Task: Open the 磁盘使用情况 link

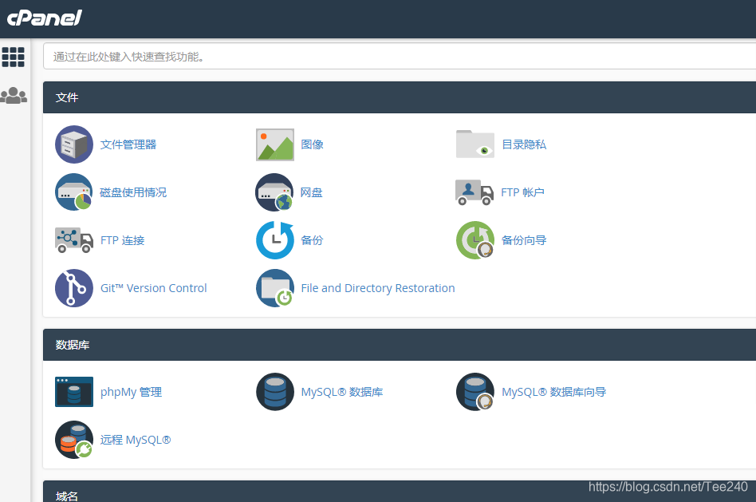Action: (x=133, y=192)
